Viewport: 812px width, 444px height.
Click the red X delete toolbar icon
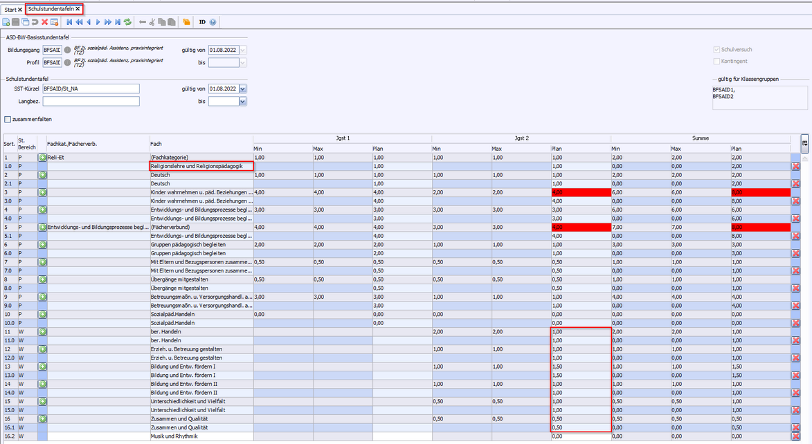[x=44, y=22]
